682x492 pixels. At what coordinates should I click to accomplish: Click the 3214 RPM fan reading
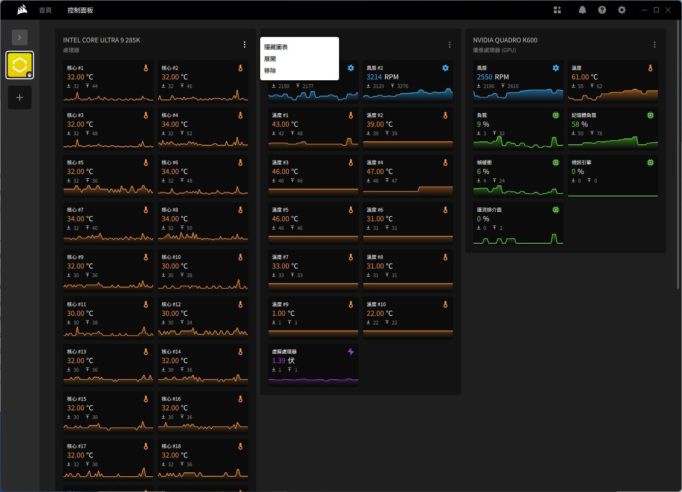coord(382,77)
